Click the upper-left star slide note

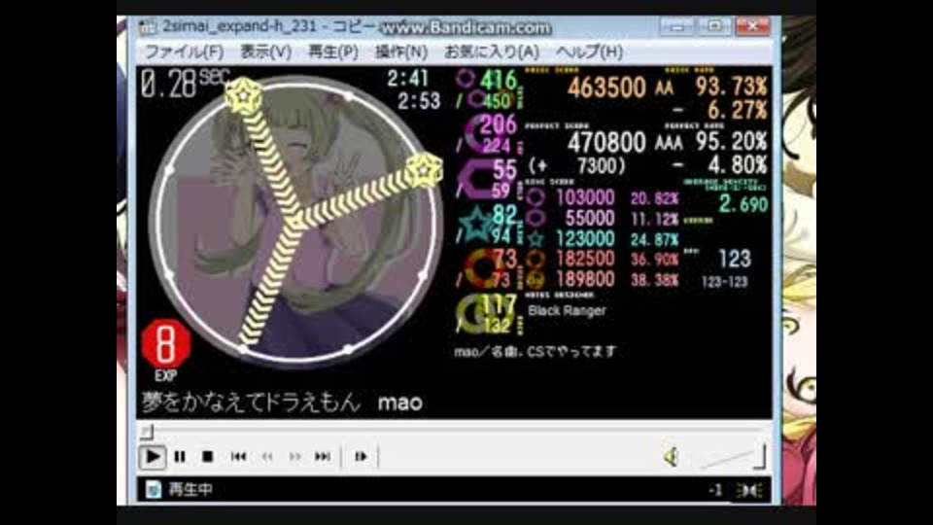(x=243, y=94)
